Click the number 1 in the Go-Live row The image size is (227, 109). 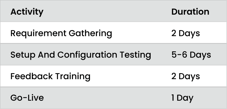(x=173, y=98)
